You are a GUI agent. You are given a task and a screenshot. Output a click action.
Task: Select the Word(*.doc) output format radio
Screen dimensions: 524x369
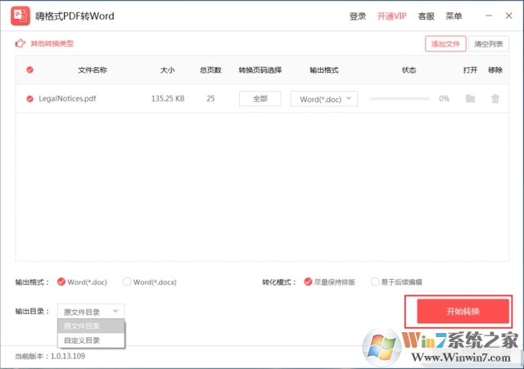click(61, 281)
